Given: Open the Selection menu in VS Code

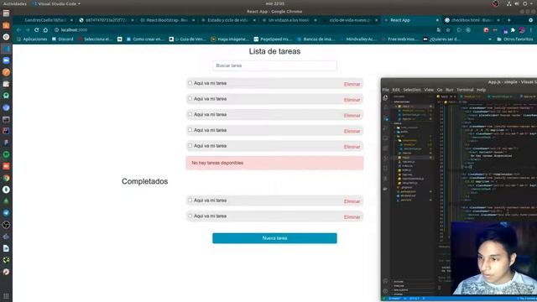Looking at the screenshot, I should coord(412,90).
